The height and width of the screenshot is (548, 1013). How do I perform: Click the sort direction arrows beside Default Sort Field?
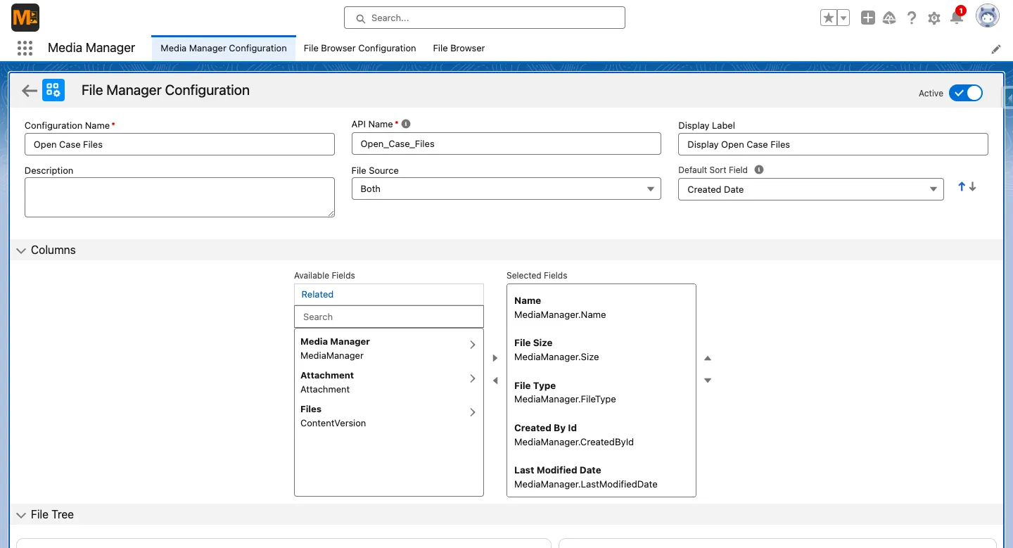point(966,186)
